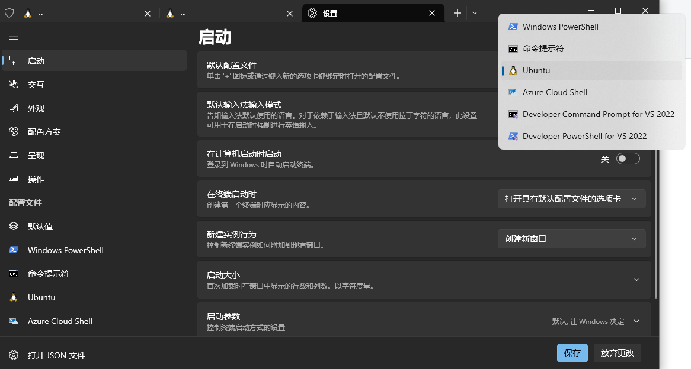Close the second Ubuntu tab

(x=290, y=14)
